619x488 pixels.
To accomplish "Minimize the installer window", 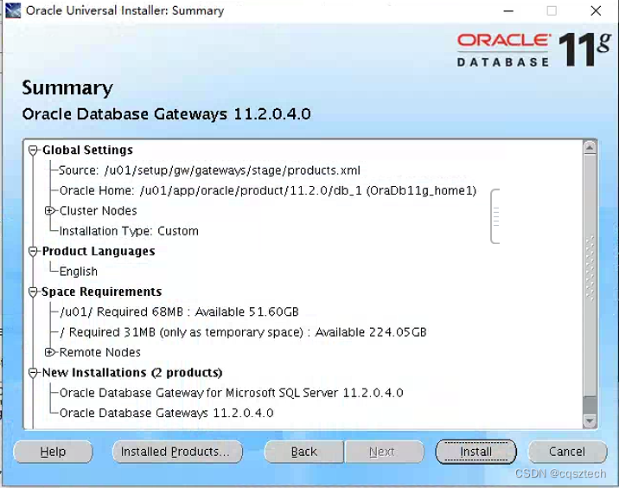I will (508, 10).
